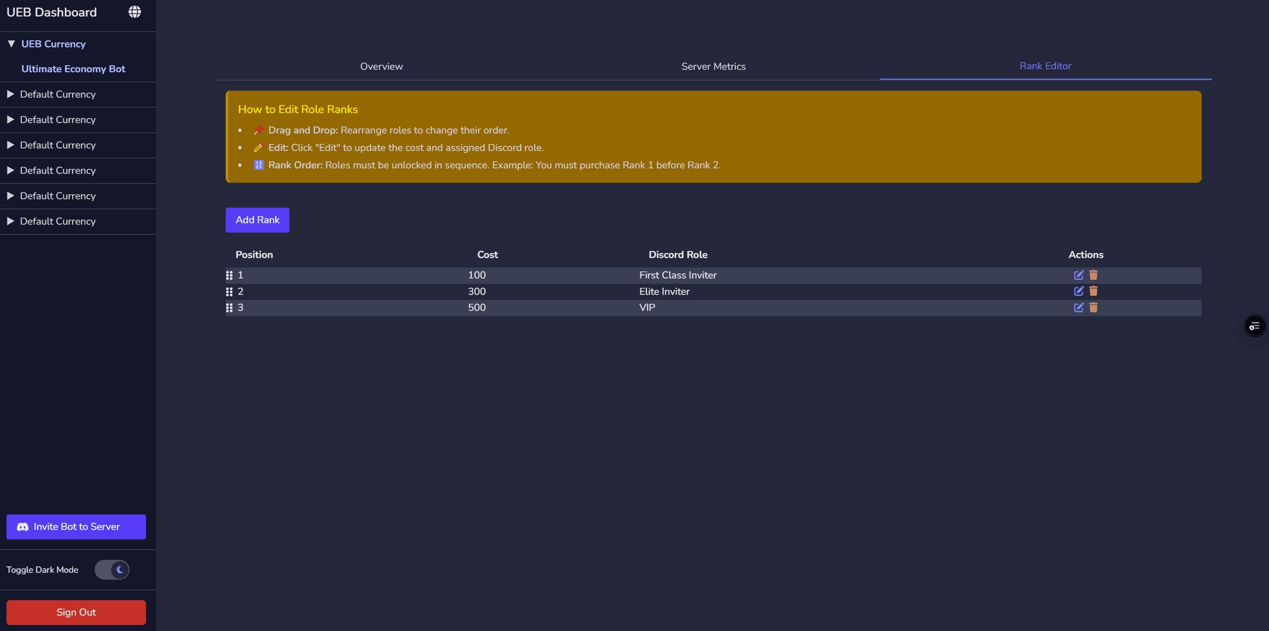Expand the last Default Currency item
This screenshot has height=631, width=1269.
(10, 221)
